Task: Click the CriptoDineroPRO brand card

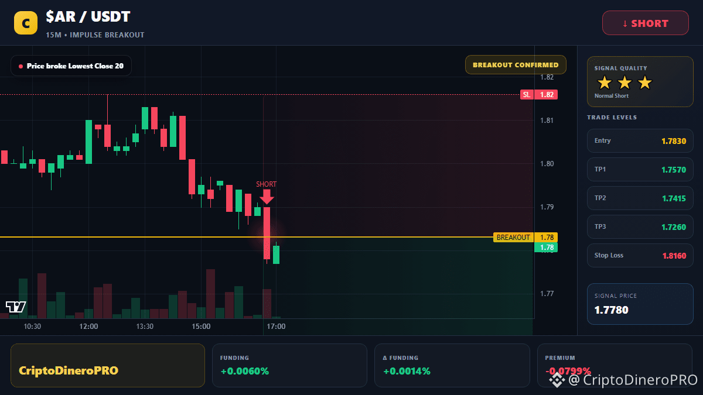Action: pyautogui.click(x=108, y=365)
